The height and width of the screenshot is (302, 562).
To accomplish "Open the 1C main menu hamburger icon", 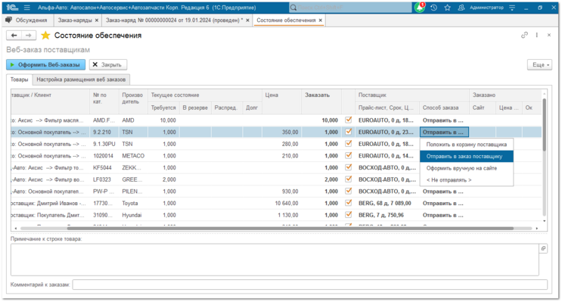I will pyautogui.click(x=27, y=8).
